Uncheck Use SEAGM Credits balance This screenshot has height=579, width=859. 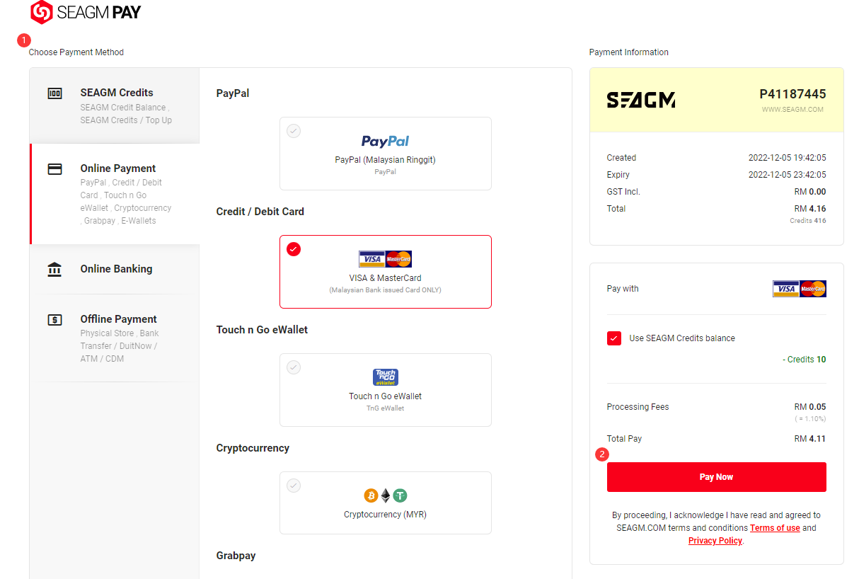(x=614, y=338)
